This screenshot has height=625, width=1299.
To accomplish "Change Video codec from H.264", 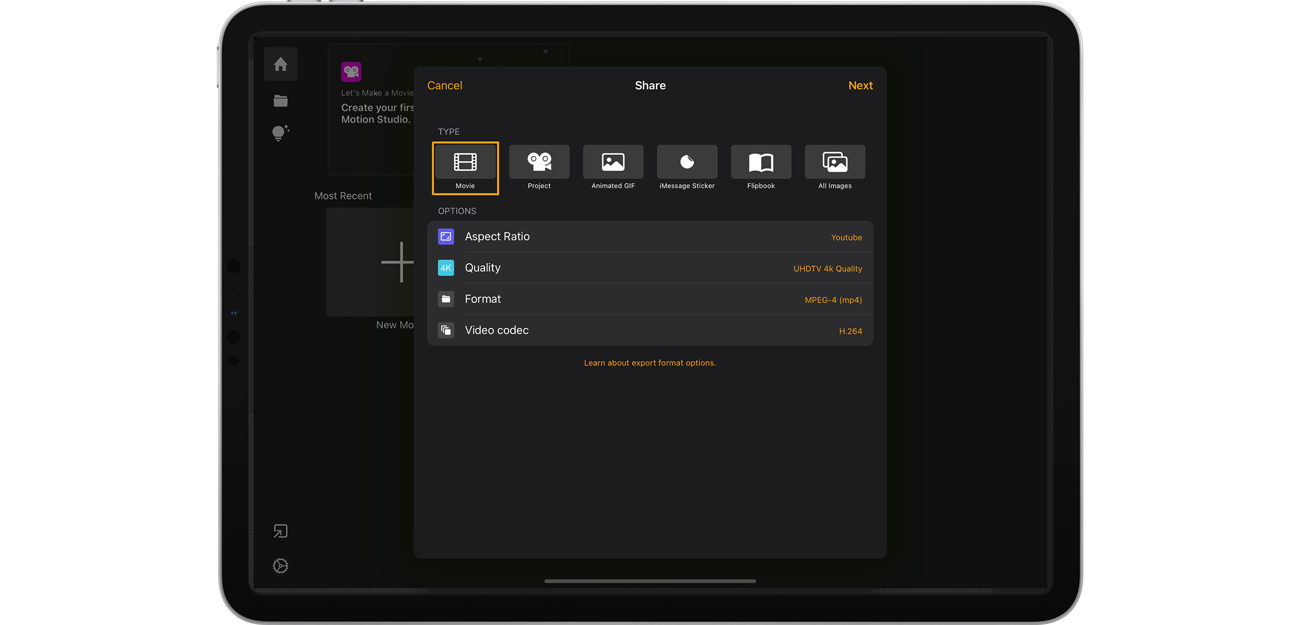I will [x=851, y=331].
